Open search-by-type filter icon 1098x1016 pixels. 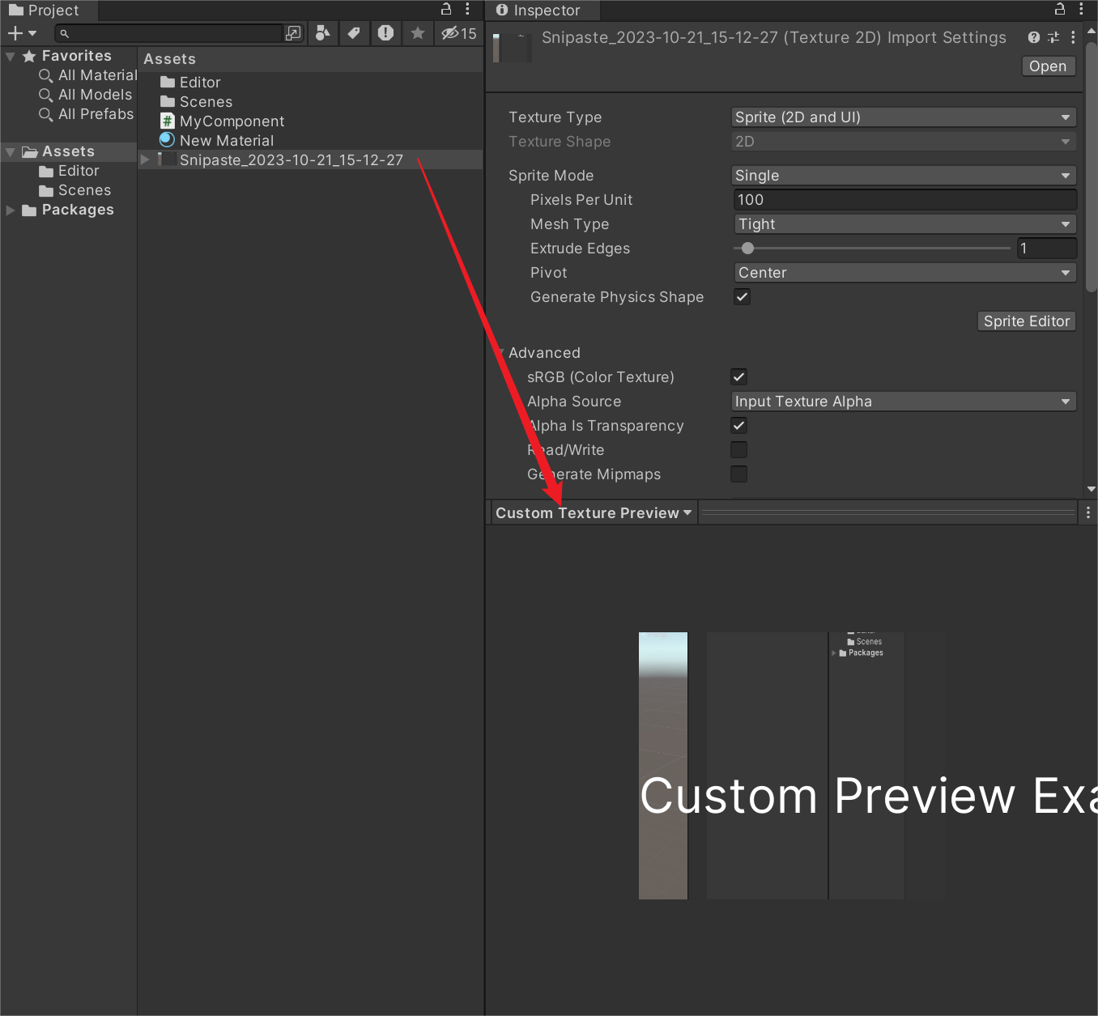click(323, 33)
